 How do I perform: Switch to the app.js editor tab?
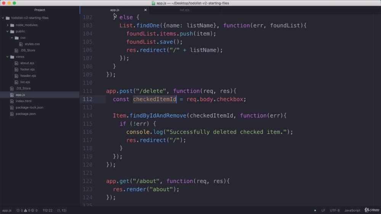(115, 10)
